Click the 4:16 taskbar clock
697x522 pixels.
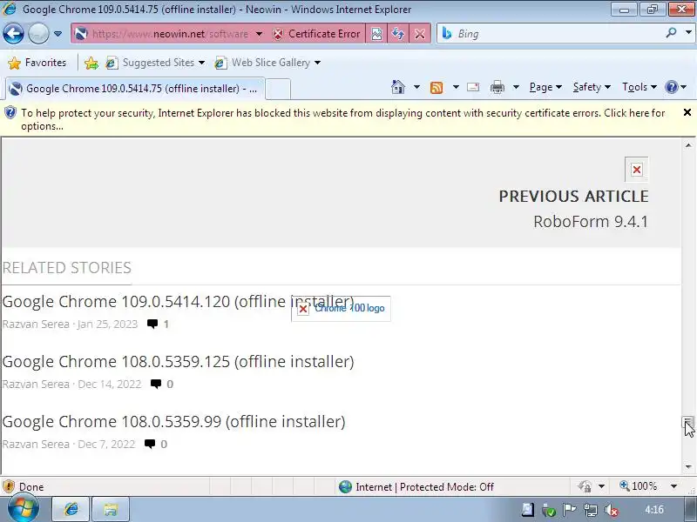pos(654,510)
